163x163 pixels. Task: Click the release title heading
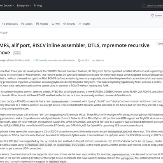75,49
